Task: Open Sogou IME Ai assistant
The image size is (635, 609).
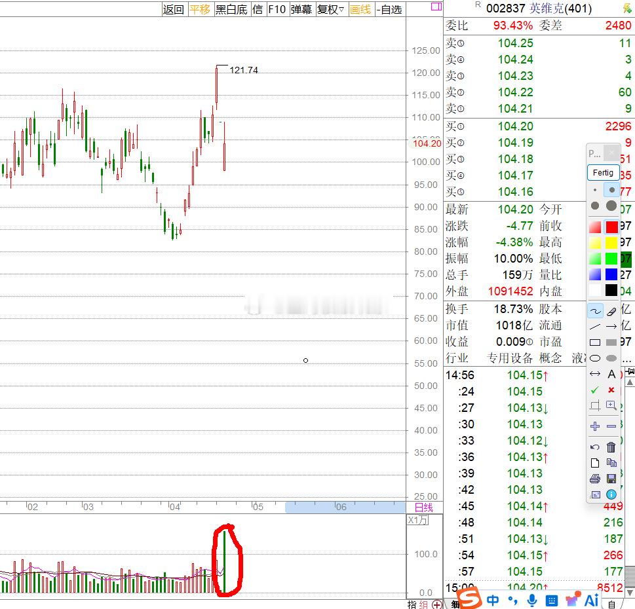Action: pos(591,600)
